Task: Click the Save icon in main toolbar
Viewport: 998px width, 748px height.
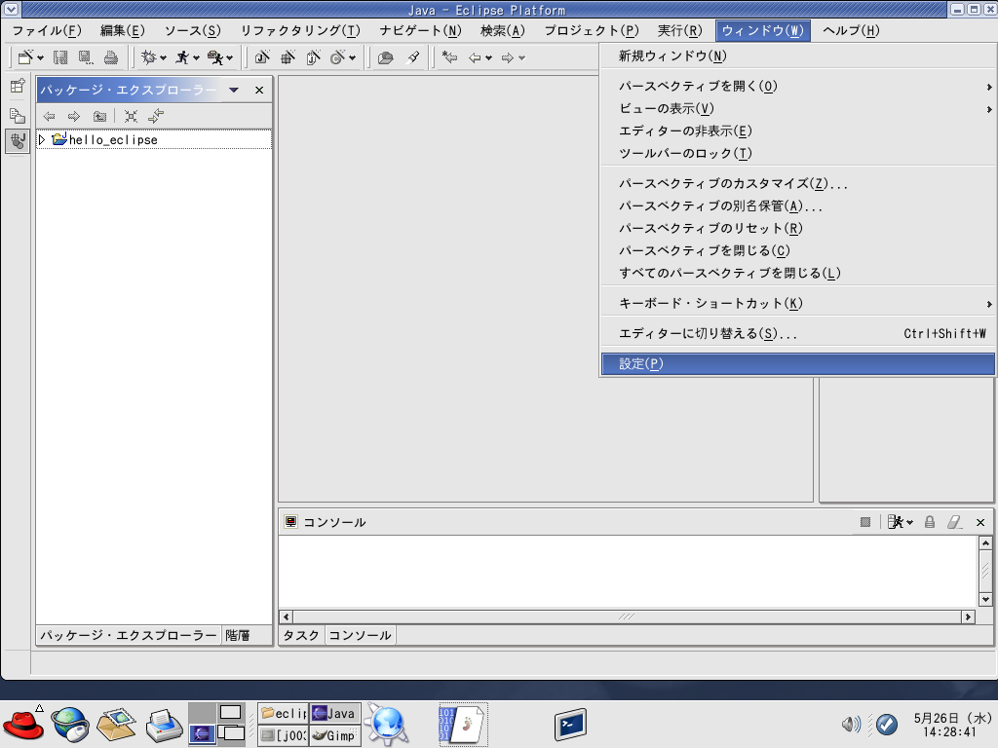Action: pyautogui.click(x=60, y=57)
